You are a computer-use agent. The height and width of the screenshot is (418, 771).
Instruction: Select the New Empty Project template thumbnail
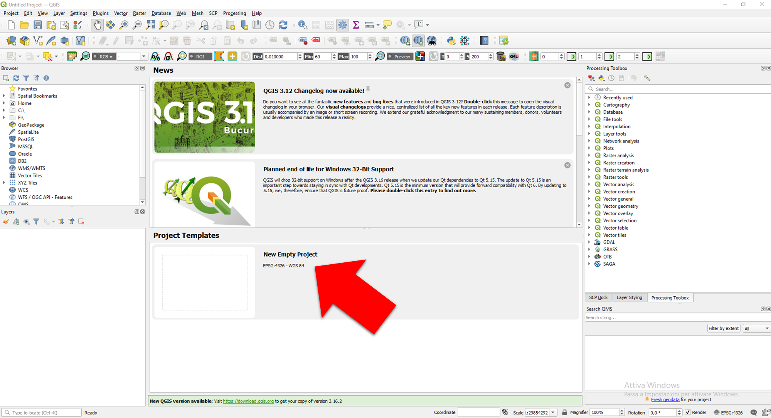pos(205,282)
